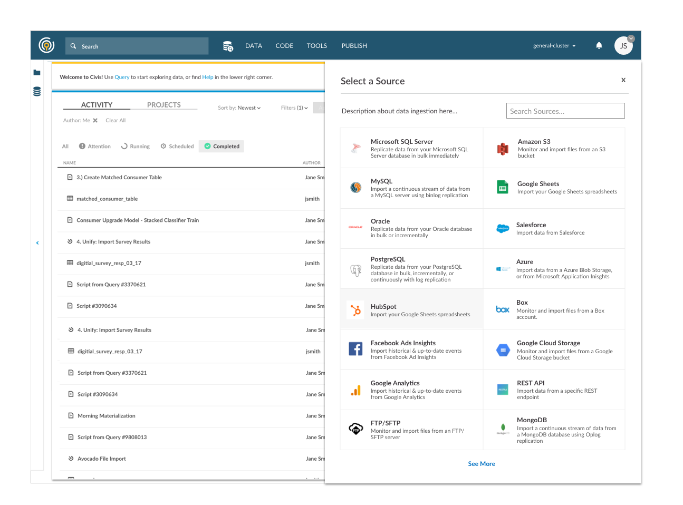Screen dimensions: 683x505
Task: Switch to the ACTIVITY tab
Action: click(97, 105)
